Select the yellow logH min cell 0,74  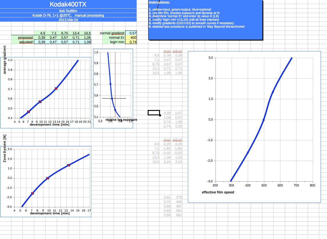tap(131, 42)
